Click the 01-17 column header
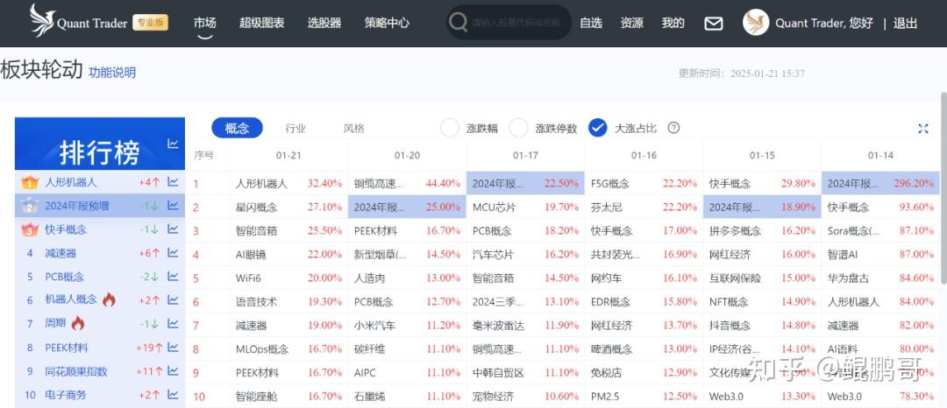This screenshot has width=947, height=408. pos(525,156)
